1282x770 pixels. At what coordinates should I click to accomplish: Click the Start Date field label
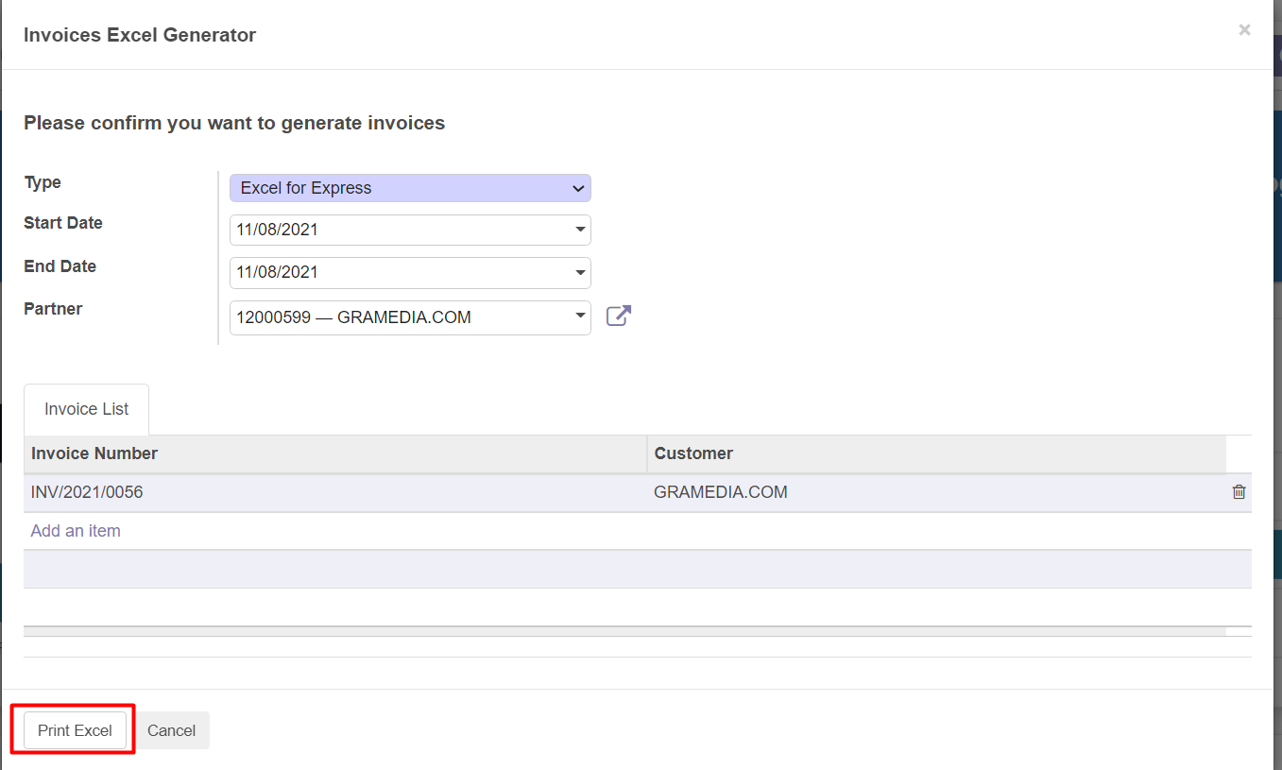(x=63, y=223)
